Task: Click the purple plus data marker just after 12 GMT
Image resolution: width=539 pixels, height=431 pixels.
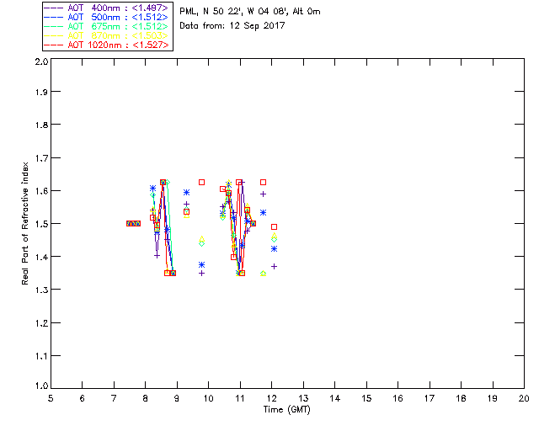Action: (x=274, y=266)
